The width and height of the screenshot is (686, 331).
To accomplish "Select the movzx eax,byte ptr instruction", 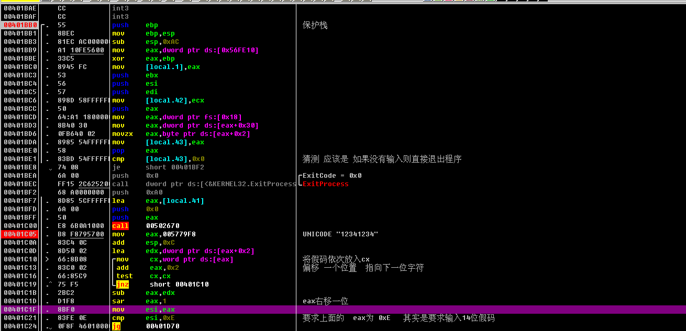I will click(184, 134).
